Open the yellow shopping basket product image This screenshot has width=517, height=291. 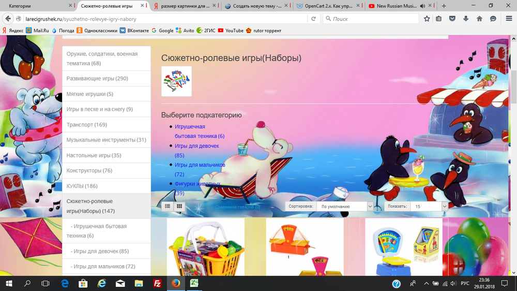pos(206,247)
